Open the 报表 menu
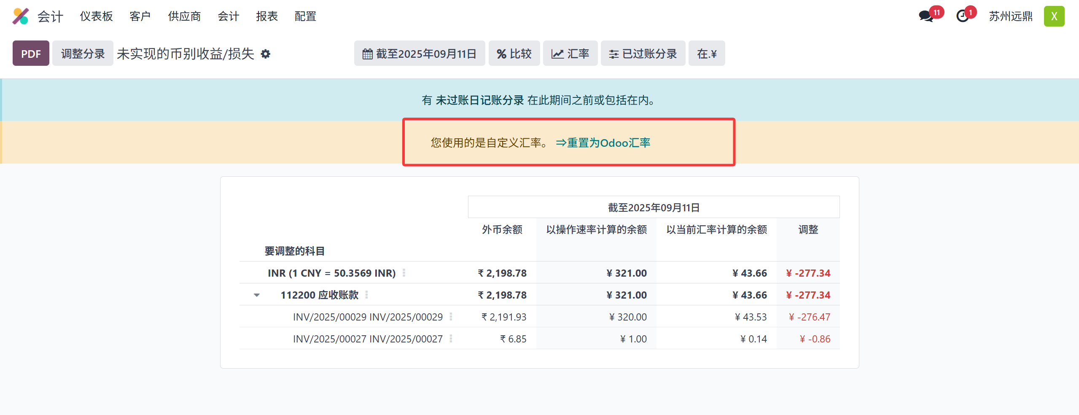 point(267,16)
